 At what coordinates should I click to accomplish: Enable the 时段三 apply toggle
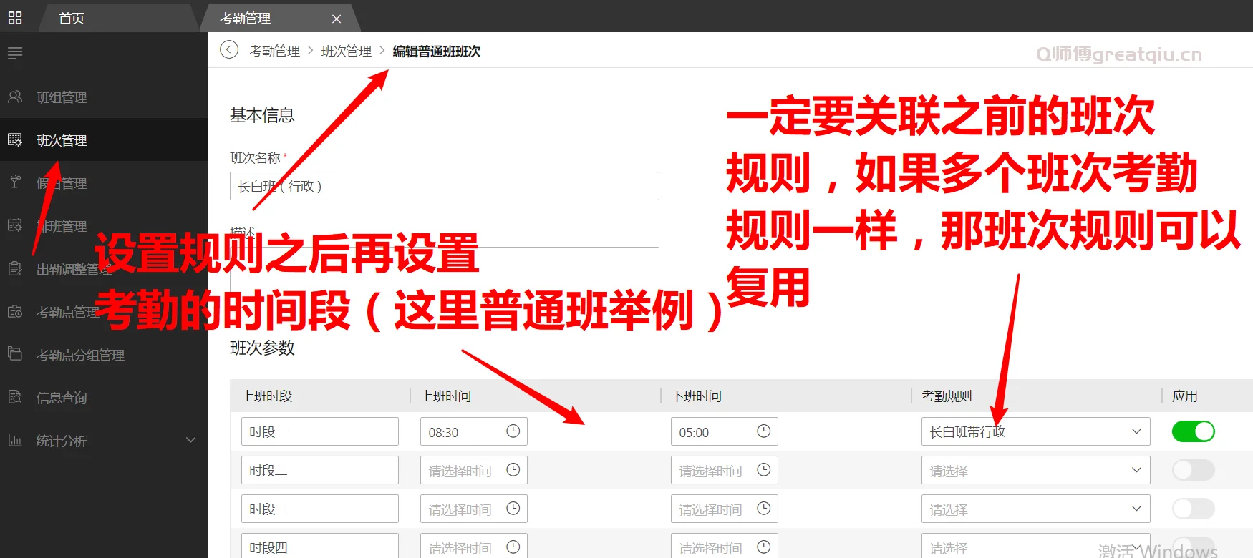(x=1193, y=509)
